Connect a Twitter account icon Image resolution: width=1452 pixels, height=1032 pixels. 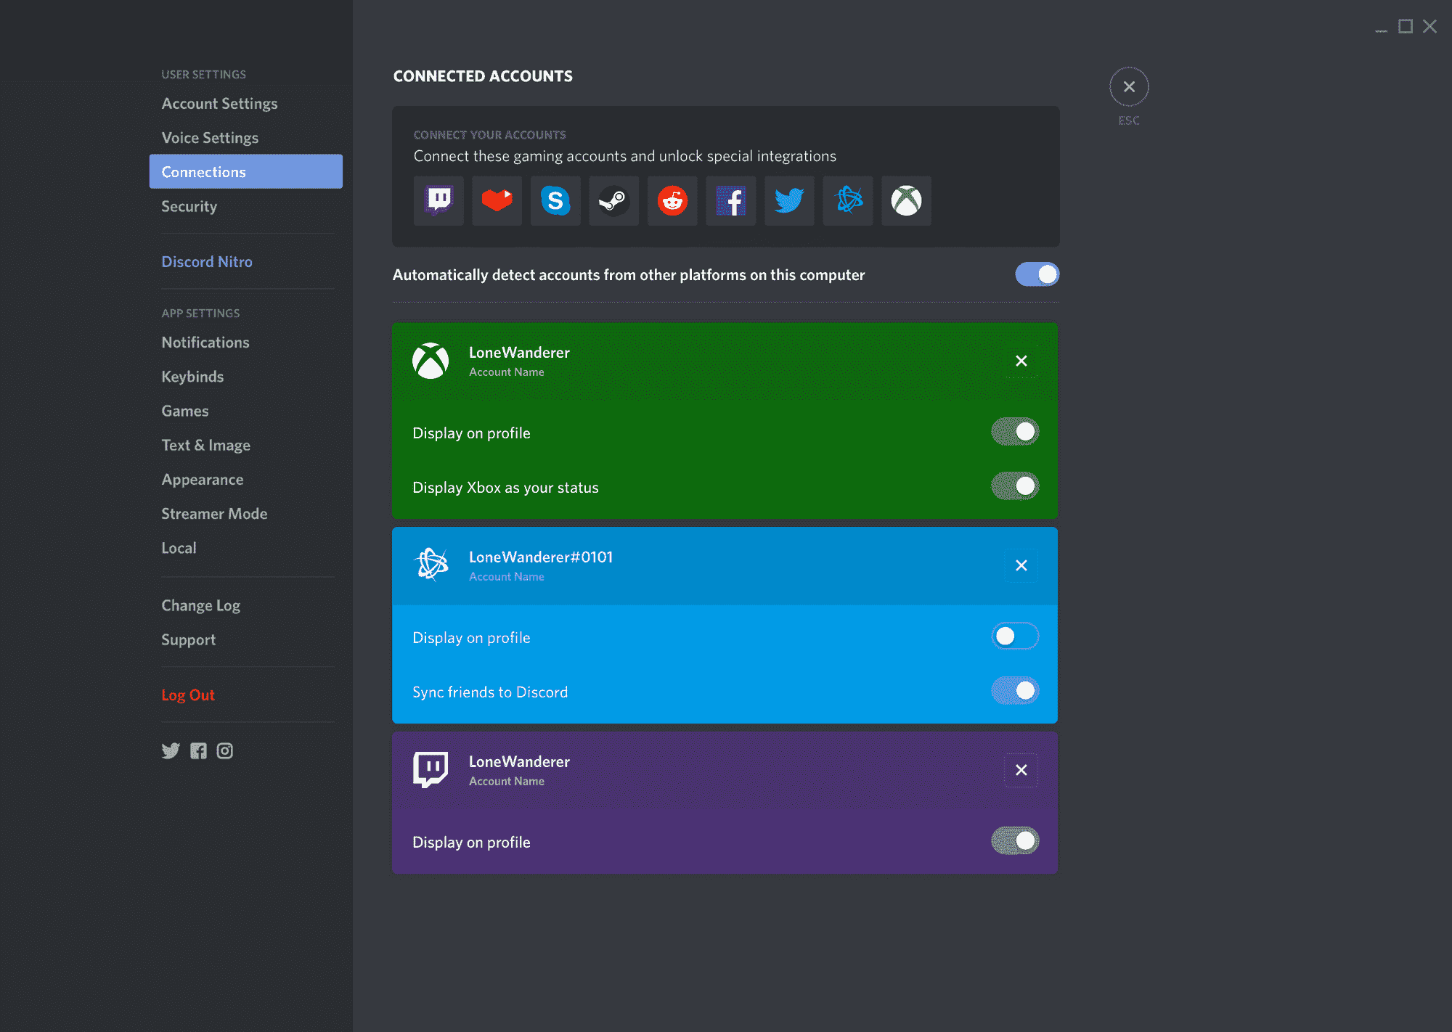click(x=789, y=201)
